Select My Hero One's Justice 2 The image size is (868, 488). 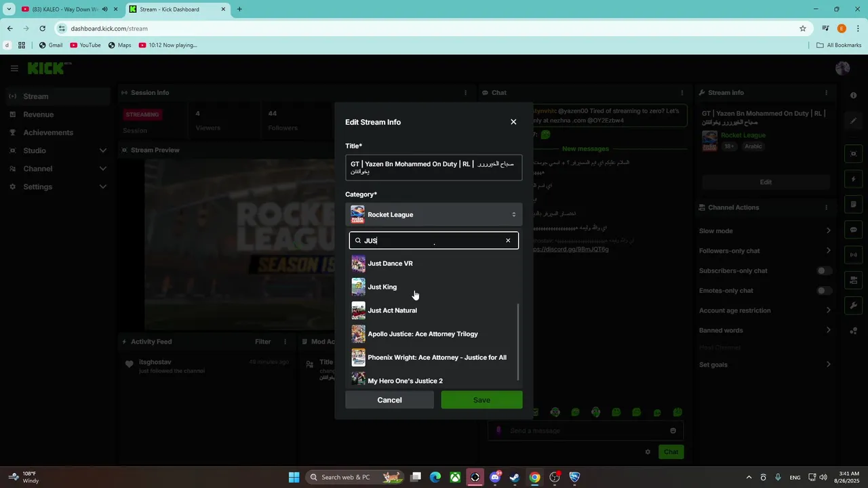tap(433, 380)
